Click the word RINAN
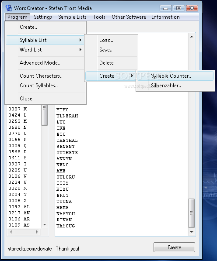The image size is (217, 261). coord(64,220)
